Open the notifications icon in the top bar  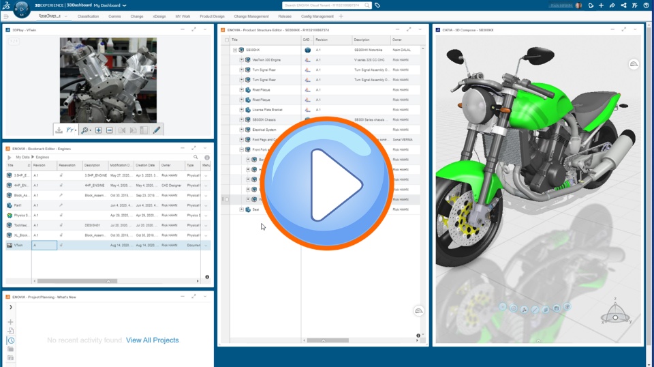tap(591, 5)
